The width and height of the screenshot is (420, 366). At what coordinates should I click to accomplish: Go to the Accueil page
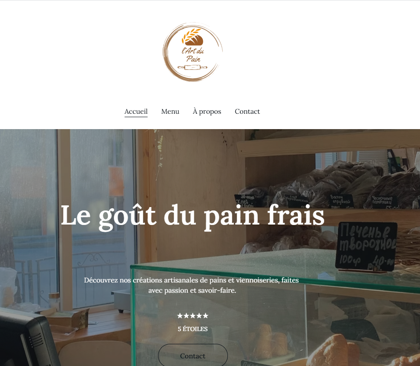[x=136, y=112]
